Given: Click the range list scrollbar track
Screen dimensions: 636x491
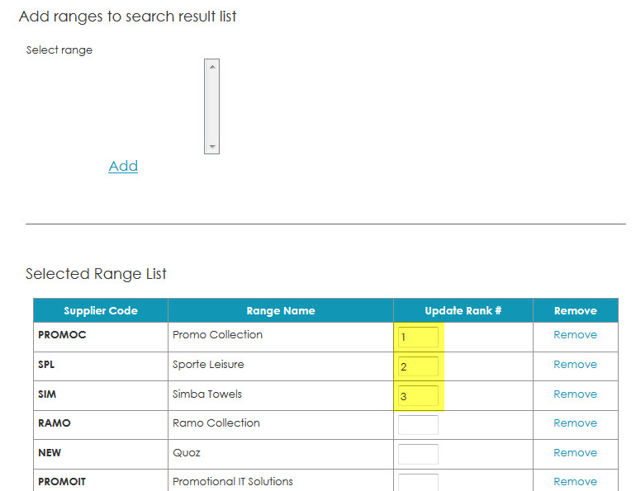Looking at the screenshot, I should click(x=211, y=106).
